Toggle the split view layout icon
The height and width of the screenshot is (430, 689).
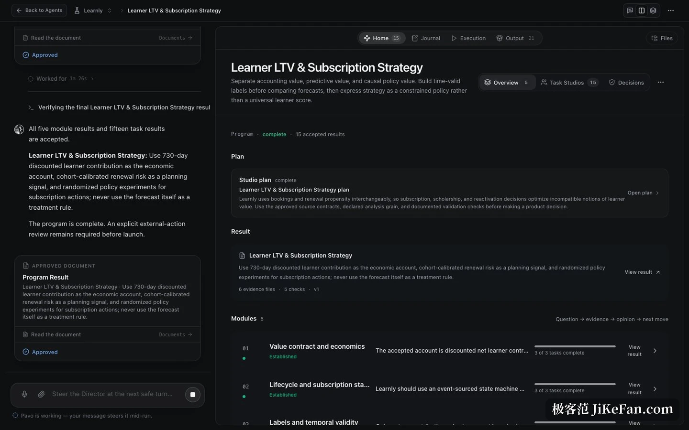coord(642,11)
